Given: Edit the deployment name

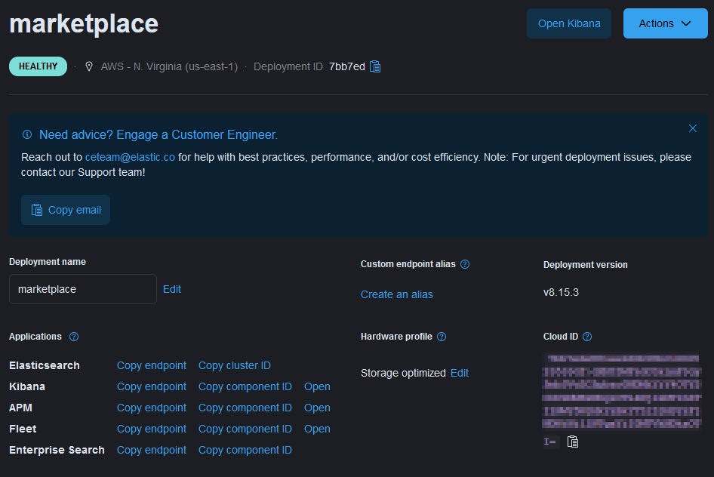Looking at the screenshot, I should (172, 289).
